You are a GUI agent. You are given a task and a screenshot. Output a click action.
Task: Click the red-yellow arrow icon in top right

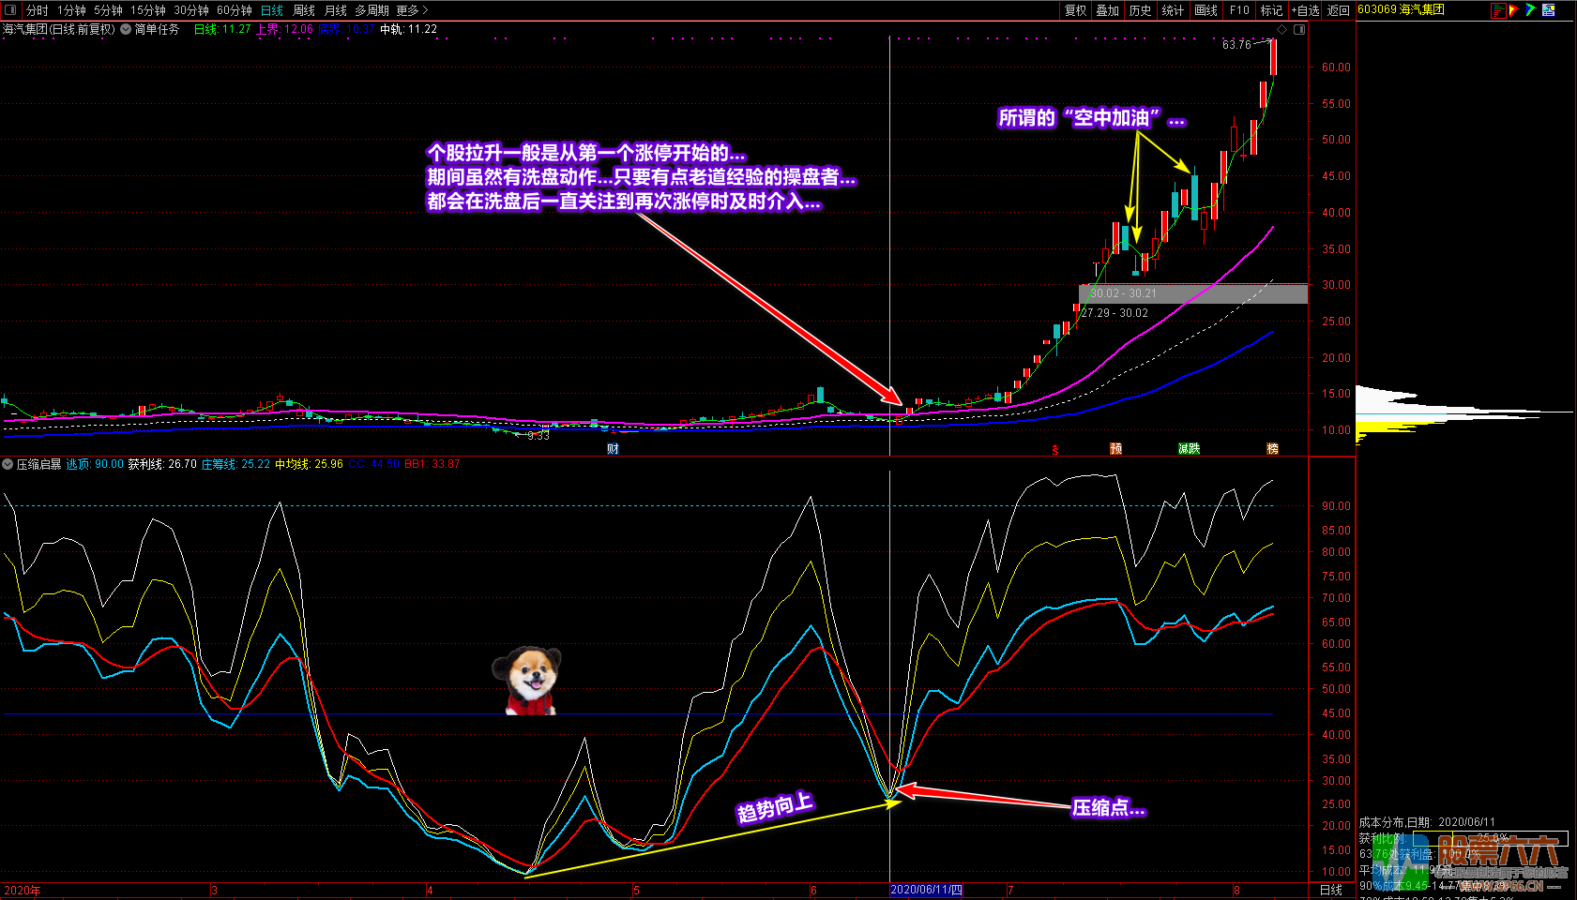[1514, 10]
